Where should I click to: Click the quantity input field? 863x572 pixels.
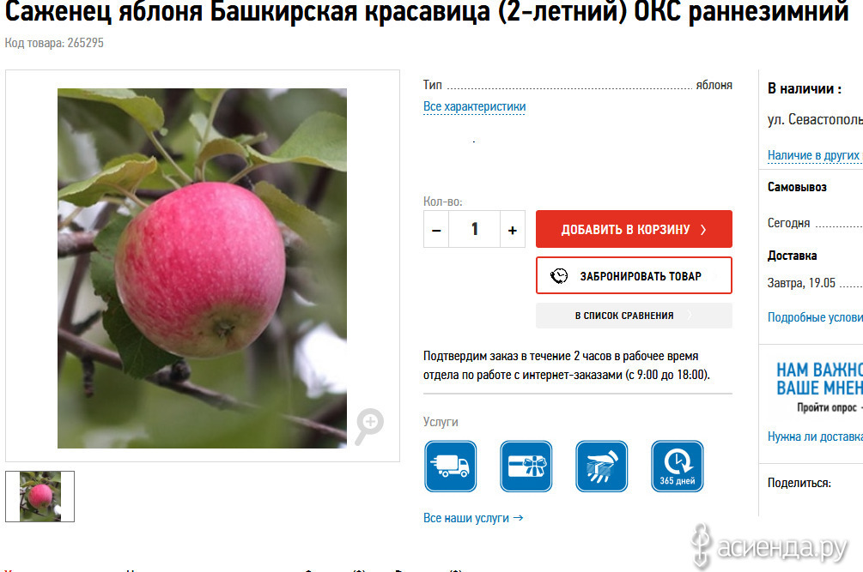click(474, 229)
